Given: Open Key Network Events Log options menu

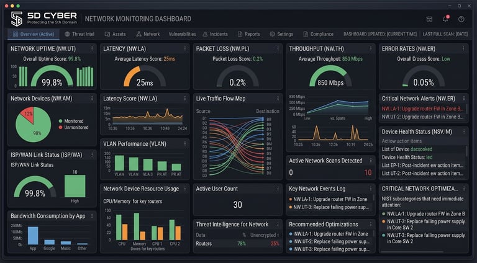Looking at the screenshot, I should (x=371, y=189).
